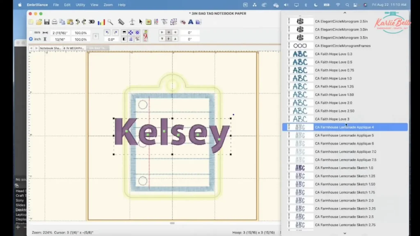Toggle the proportional lock button beside the percentages
420x236 pixels.
coord(96,36)
